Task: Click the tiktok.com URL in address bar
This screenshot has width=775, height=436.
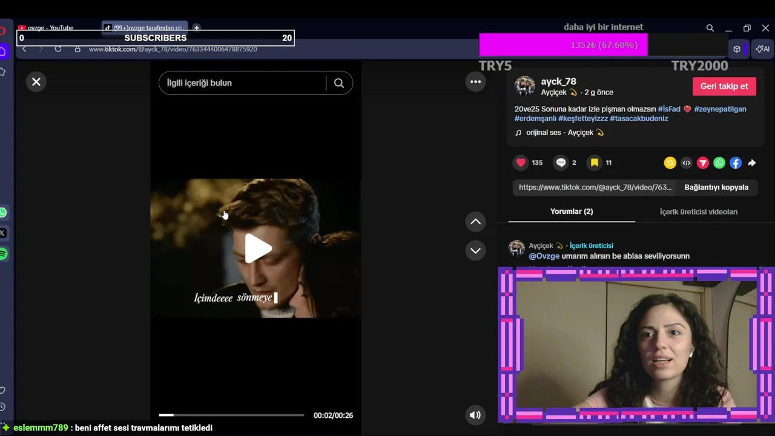Action: (x=173, y=49)
